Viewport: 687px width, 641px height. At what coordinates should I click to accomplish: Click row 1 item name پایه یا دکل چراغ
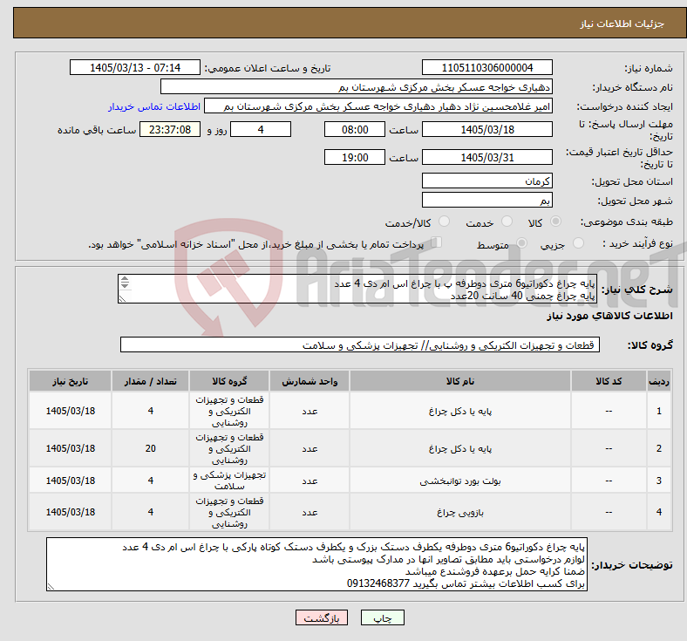point(460,411)
